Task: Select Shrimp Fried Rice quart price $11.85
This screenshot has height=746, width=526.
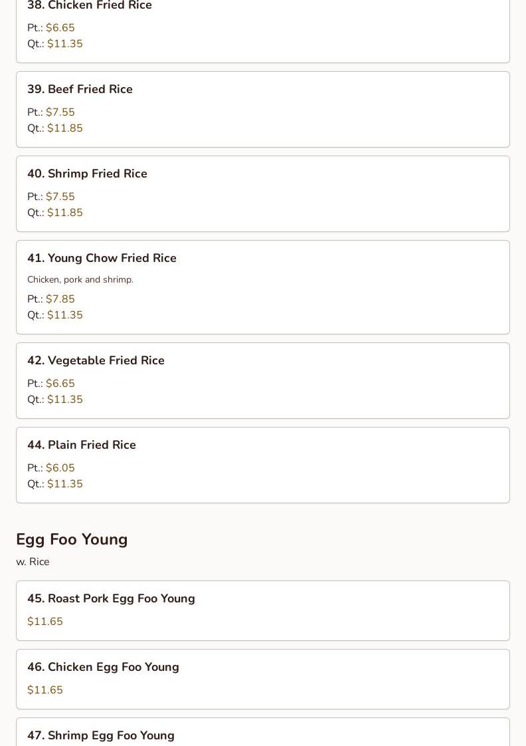Action: point(65,213)
